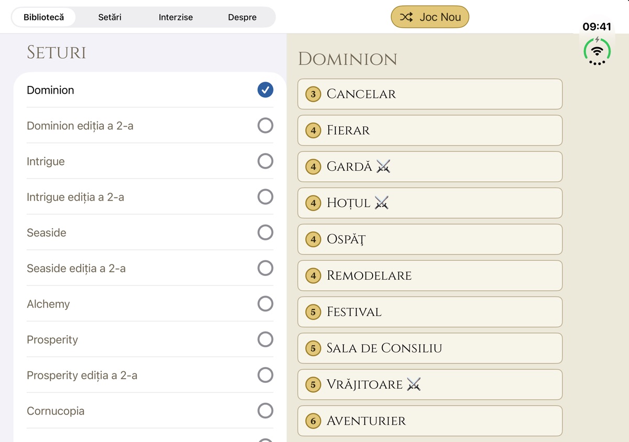Show the Despre tab

coord(242,17)
